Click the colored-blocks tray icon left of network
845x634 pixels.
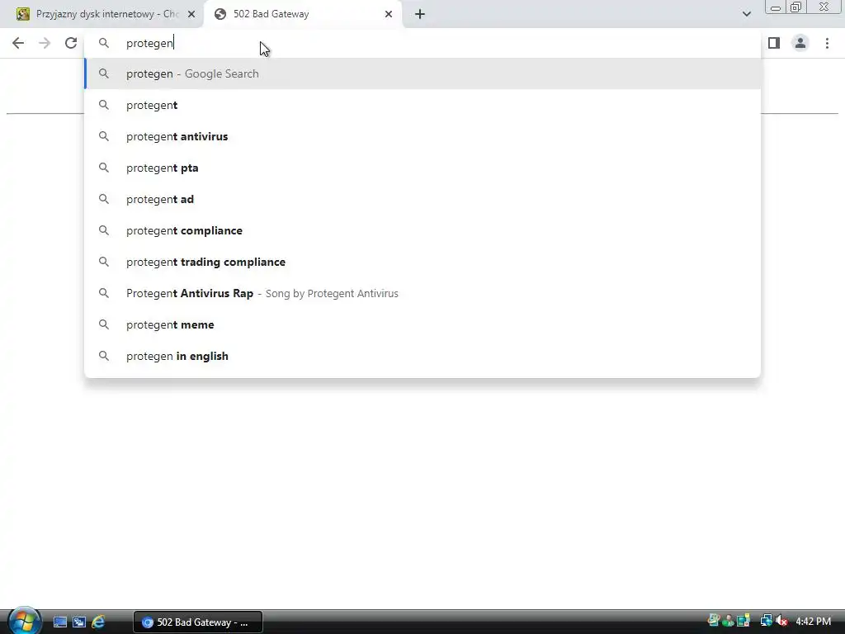(744, 621)
